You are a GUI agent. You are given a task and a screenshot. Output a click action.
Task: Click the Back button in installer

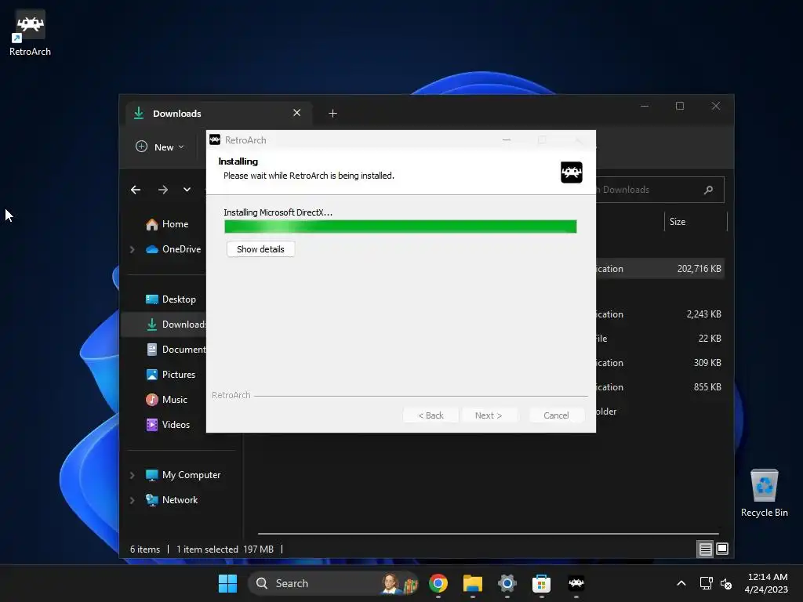point(431,415)
